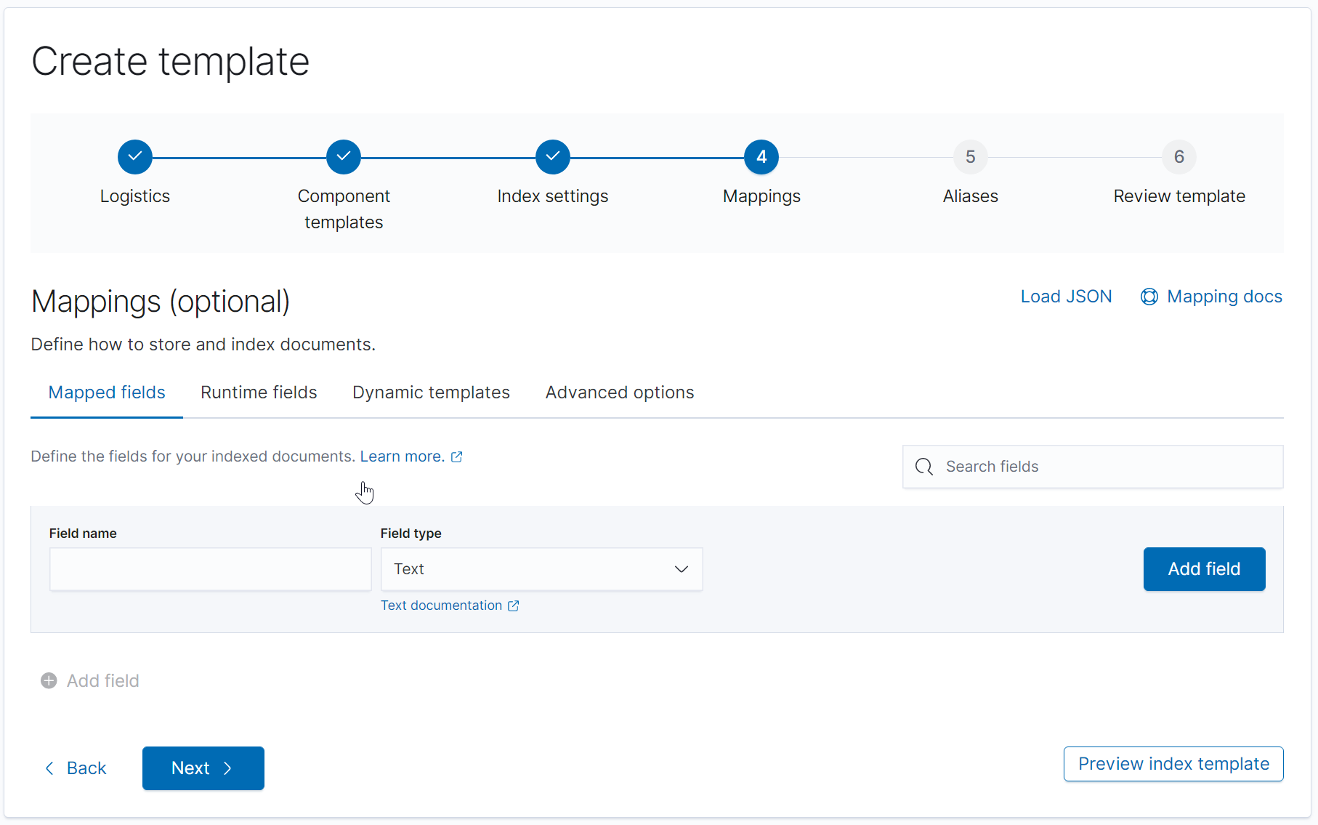Click Preview index template button
The width and height of the screenshot is (1318, 825).
click(x=1173, y=764)
